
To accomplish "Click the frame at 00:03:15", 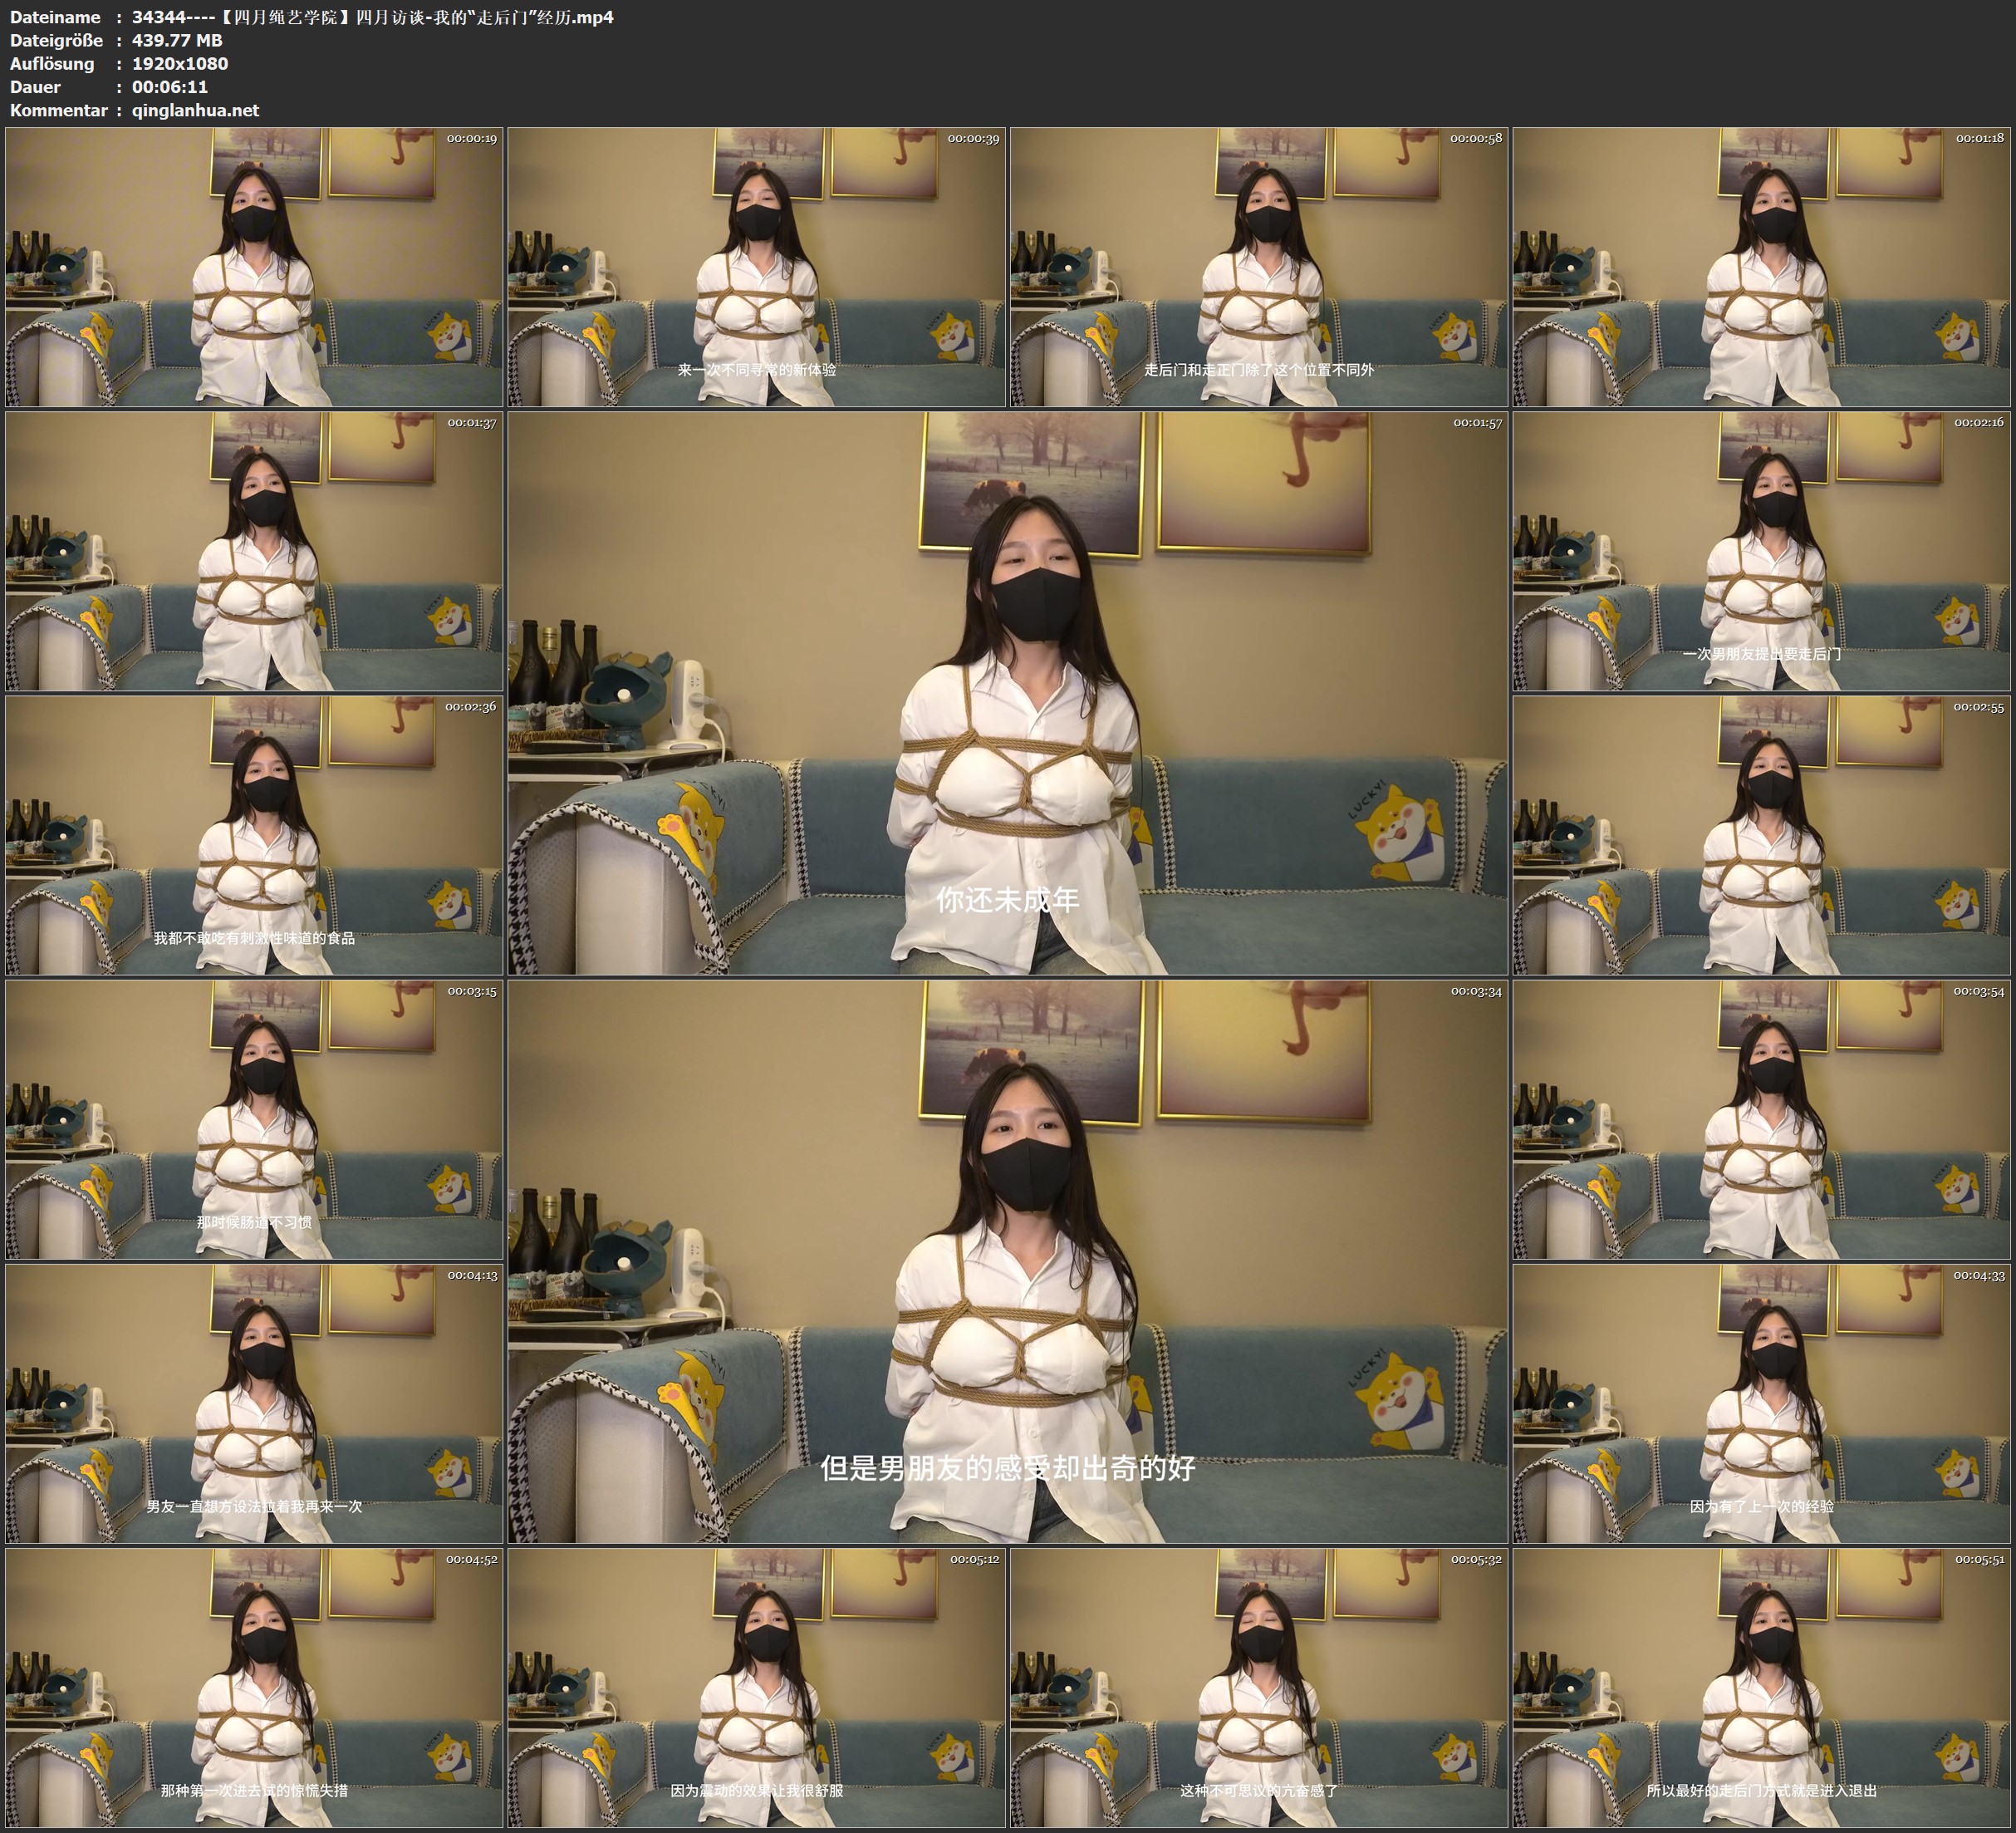I will point(254,1119).
